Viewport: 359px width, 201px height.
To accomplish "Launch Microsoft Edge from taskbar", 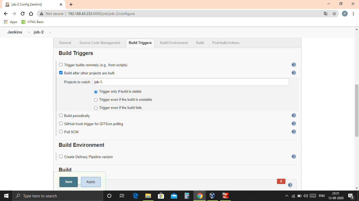I will (135, 196).
